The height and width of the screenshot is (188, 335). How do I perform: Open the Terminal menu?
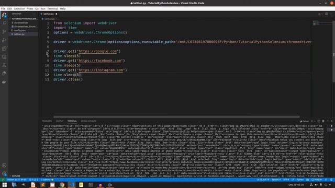(52, 9)
